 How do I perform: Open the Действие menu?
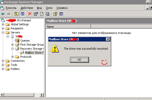pyautogui.click(x=27, y=8)
